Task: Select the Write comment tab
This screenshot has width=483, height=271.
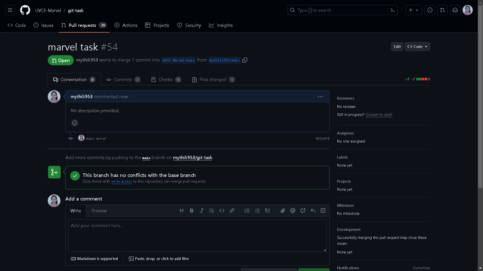Action: coord(76,211)
